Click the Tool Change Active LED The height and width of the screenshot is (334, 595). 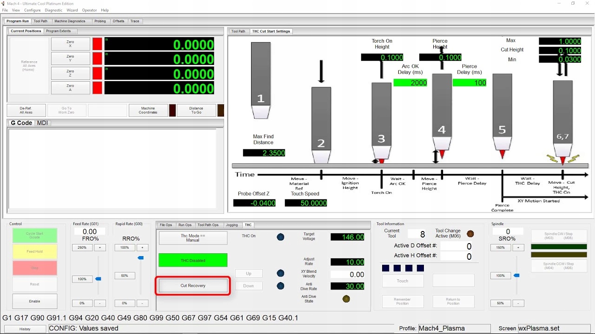pos(470,234)
